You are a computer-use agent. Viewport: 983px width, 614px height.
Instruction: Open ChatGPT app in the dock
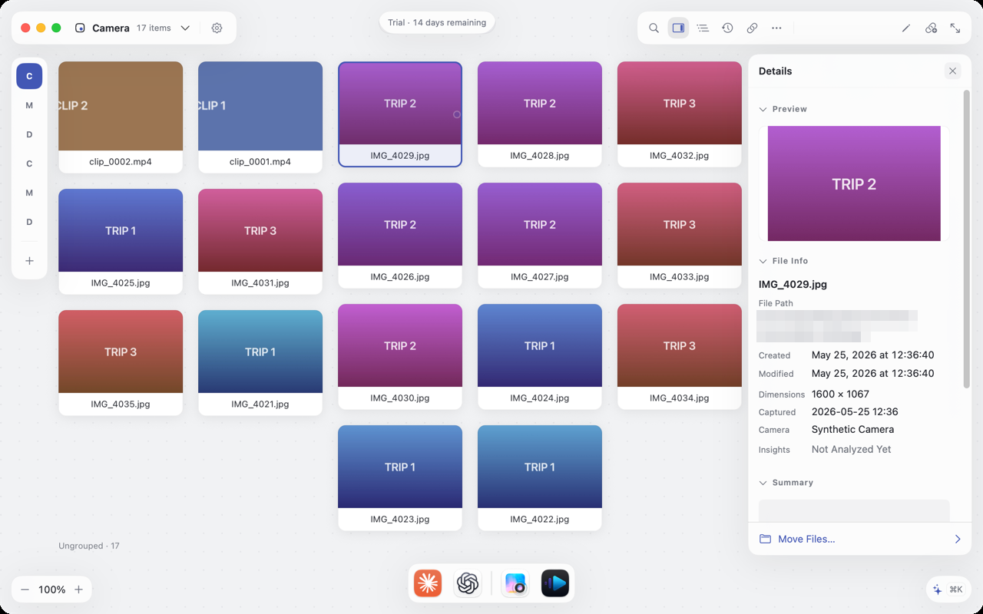coord(468,583)
